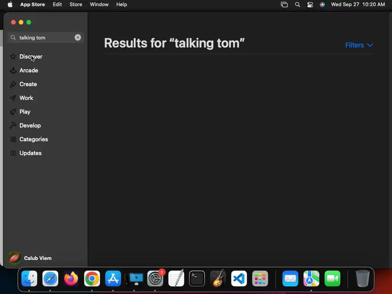Click the date and time in menu bar
392x294 pixels.
(358, 4)
